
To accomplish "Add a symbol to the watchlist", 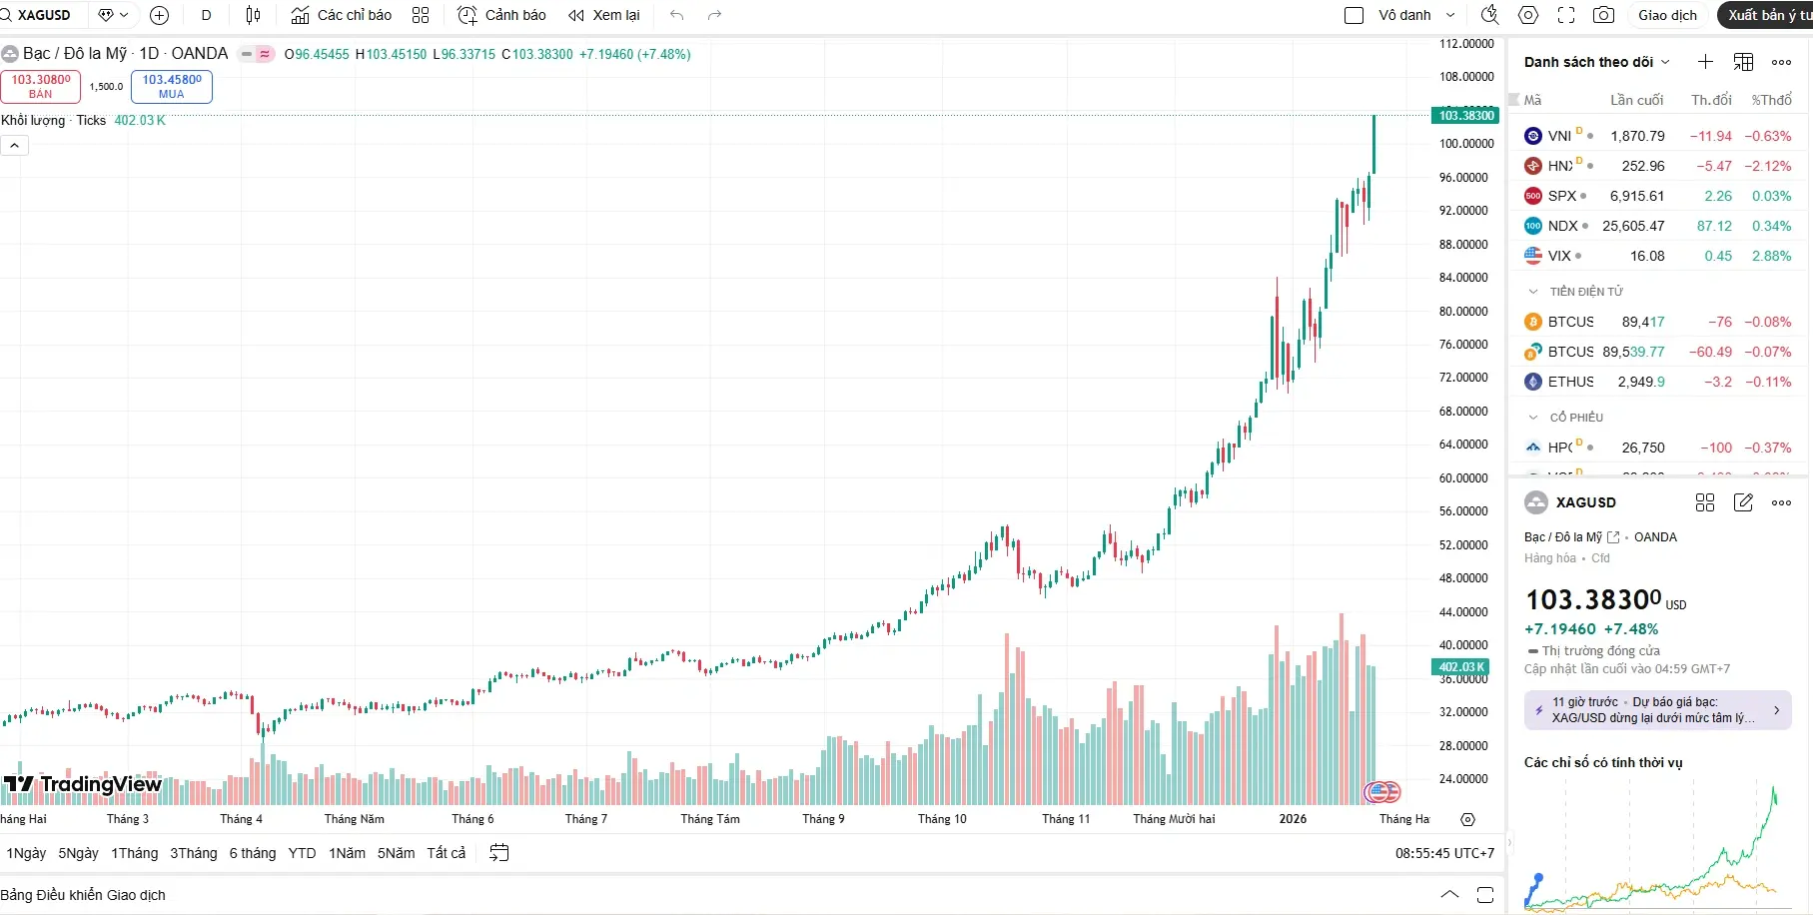I will (1705, 62).
